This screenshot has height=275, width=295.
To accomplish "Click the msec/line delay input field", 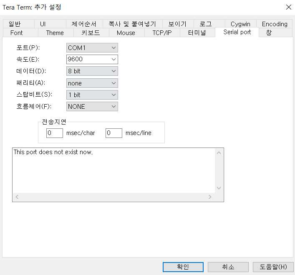I will click(x=114, y=133).
